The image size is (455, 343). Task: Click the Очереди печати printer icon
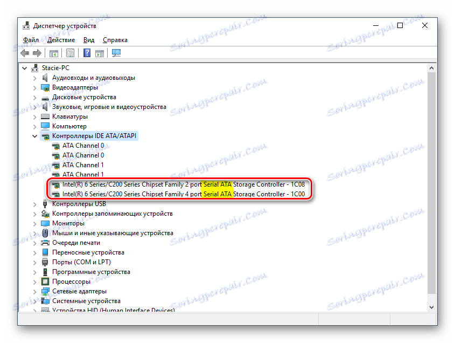tap(45, 243)
